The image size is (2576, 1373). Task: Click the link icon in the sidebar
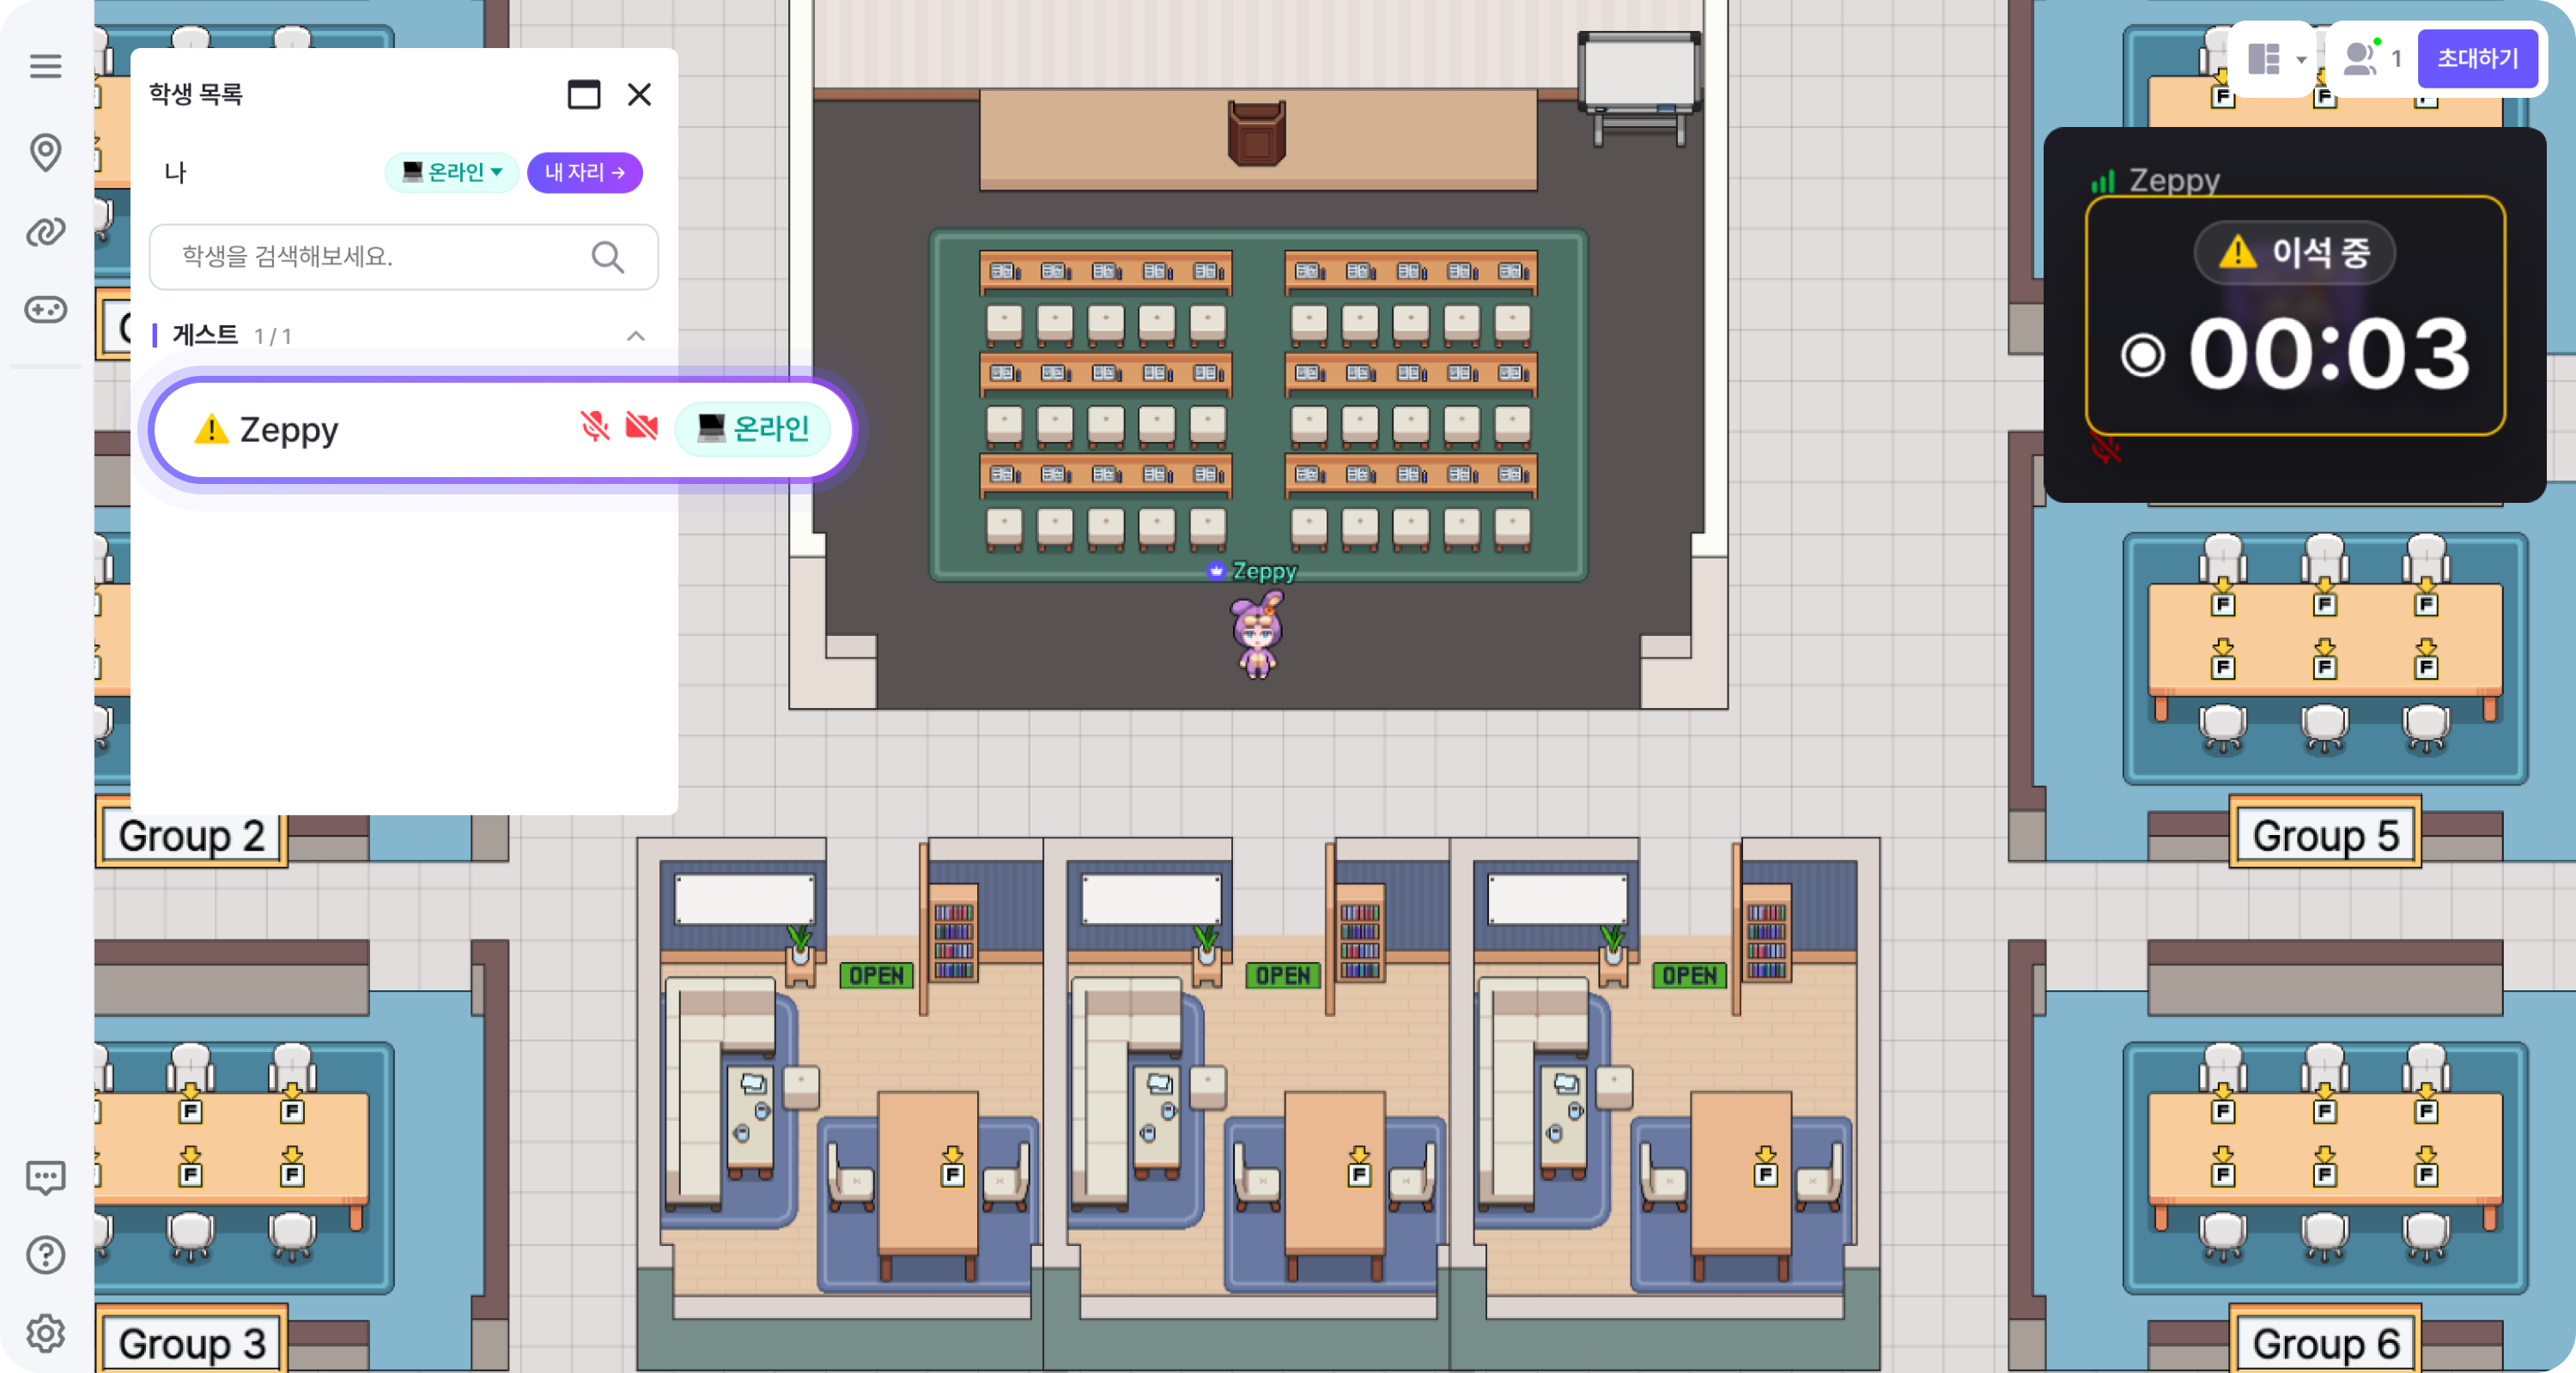click(x=45, y=232)
